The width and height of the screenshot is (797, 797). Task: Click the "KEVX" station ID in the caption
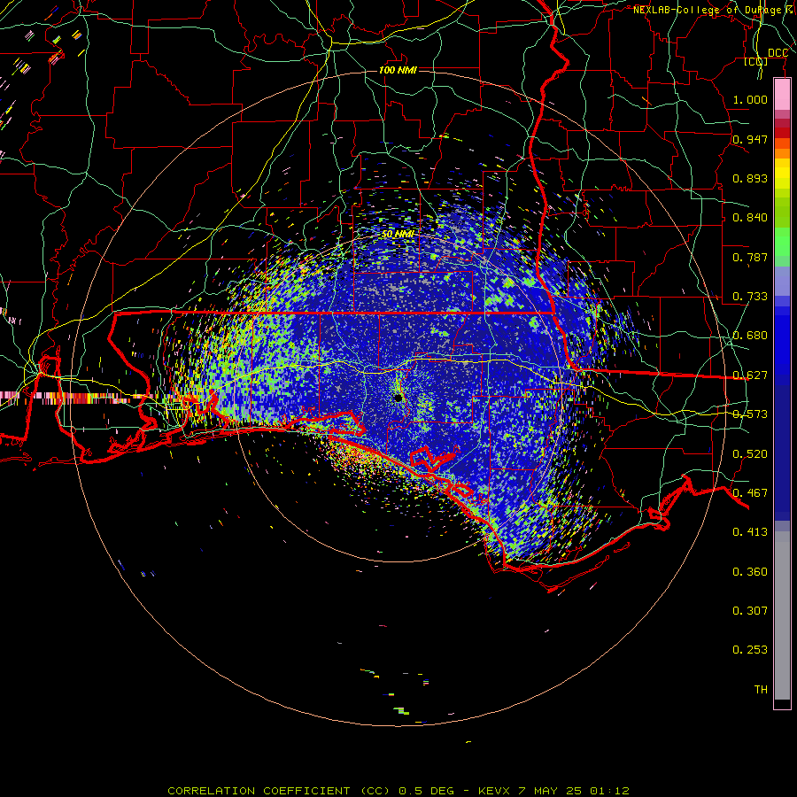[493, 791]
